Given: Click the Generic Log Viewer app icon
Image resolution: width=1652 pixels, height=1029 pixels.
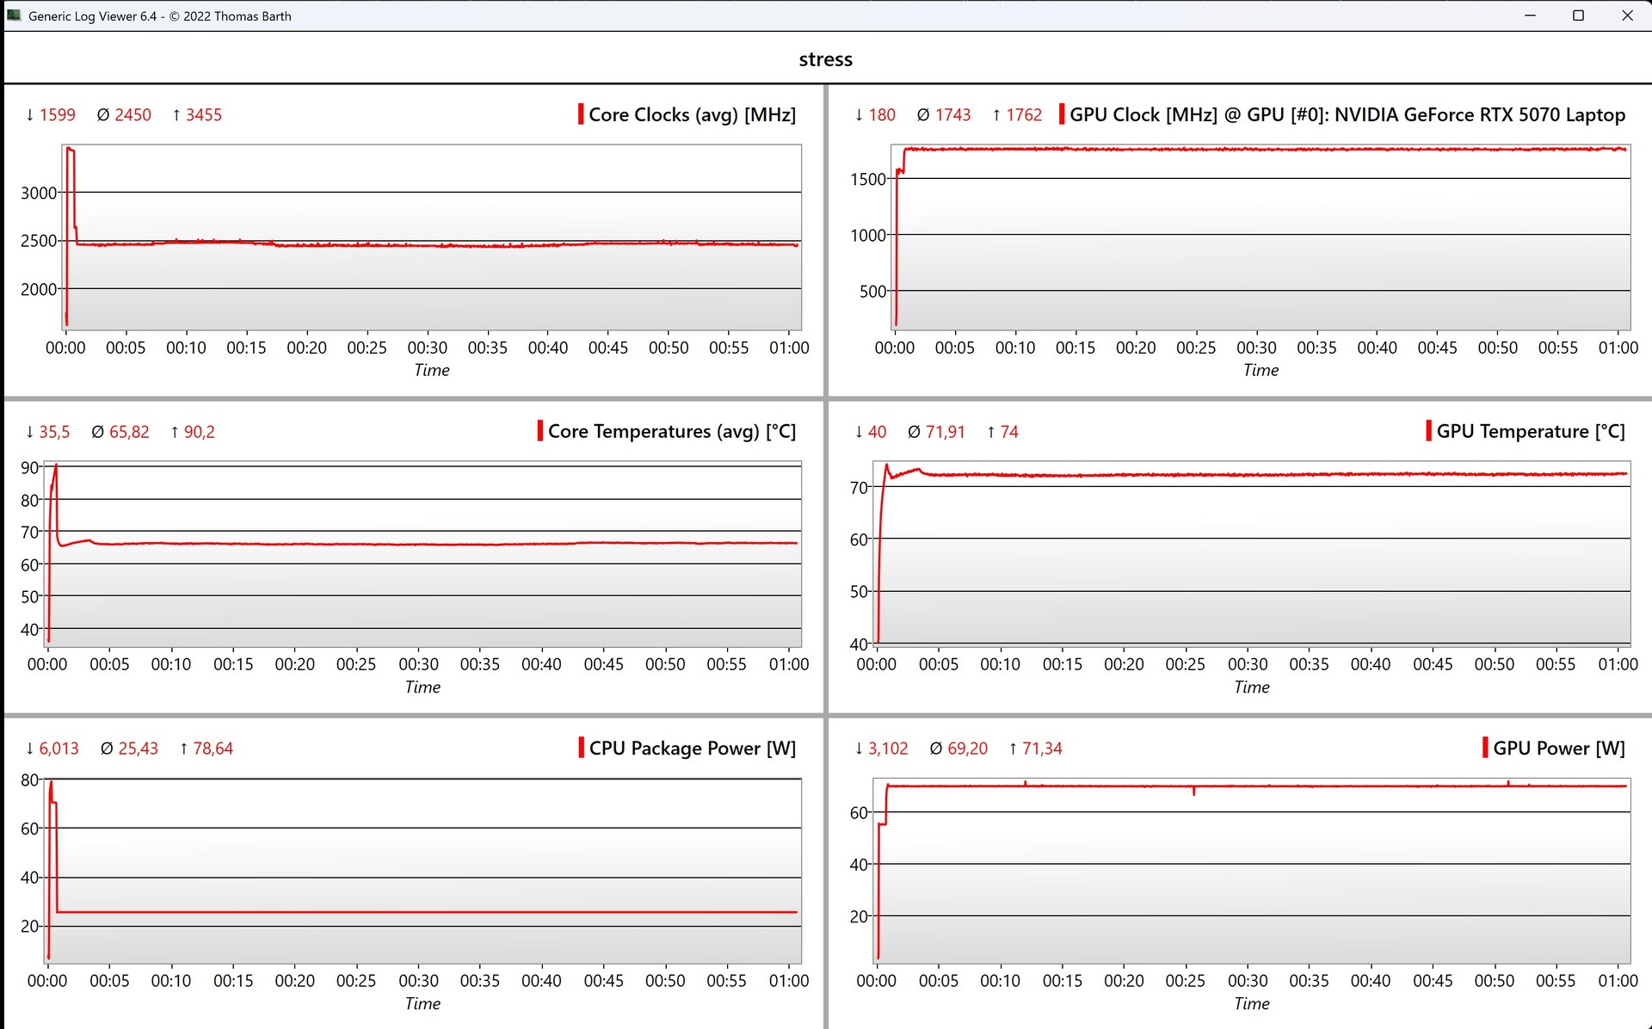Looking at the screenshot, I should [x=14, y=15].
